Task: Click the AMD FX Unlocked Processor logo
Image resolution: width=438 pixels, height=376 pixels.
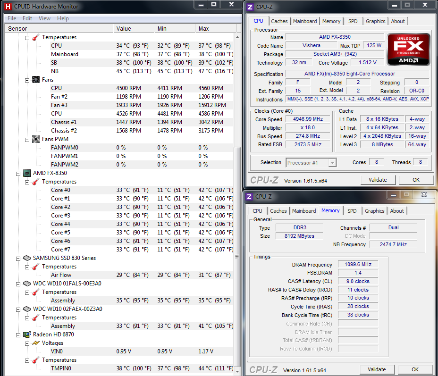Action: [x=408, y=50]
